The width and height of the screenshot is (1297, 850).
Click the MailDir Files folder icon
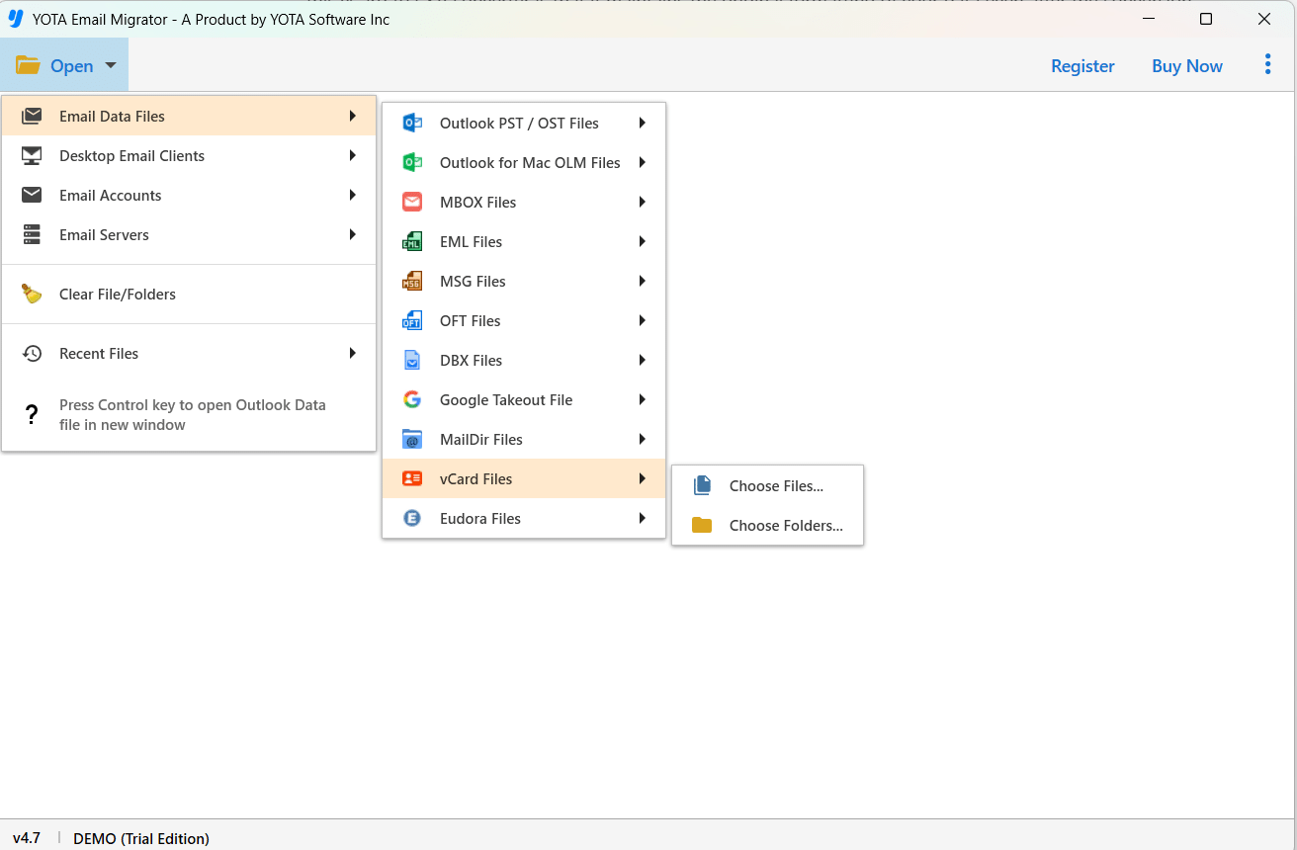coord(412,440)
